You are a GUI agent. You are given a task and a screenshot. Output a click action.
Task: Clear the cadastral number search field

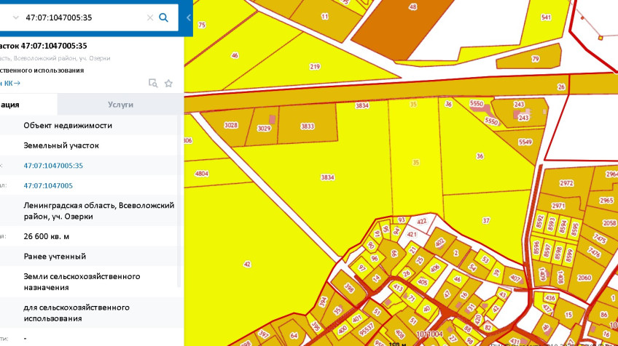pyautogui.click(x=150, y=17)
